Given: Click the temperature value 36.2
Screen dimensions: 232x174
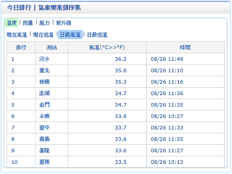Looking at the screenshot, I should tap(121, 59).
